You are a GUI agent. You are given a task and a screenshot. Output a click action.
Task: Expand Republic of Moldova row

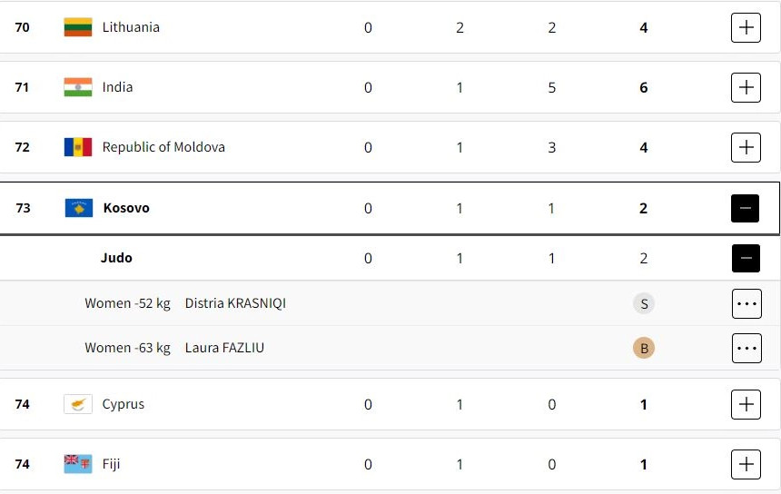coord(746,147)
